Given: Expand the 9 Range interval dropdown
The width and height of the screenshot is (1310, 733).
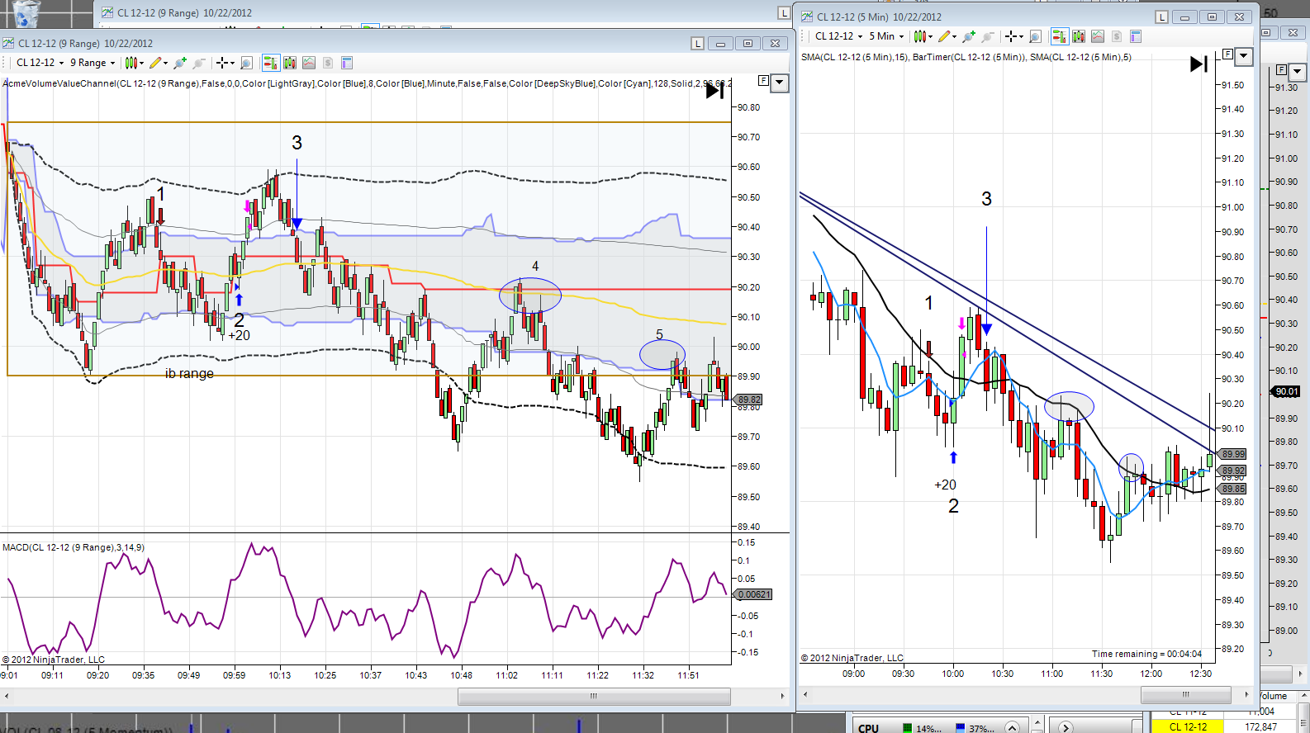Looking at the screenshot, I should coord(93,63).
